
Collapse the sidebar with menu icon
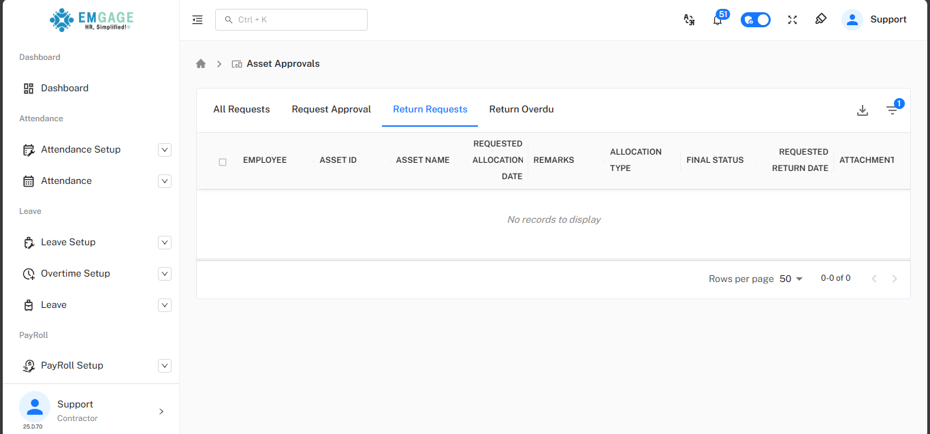click(197, 20)
